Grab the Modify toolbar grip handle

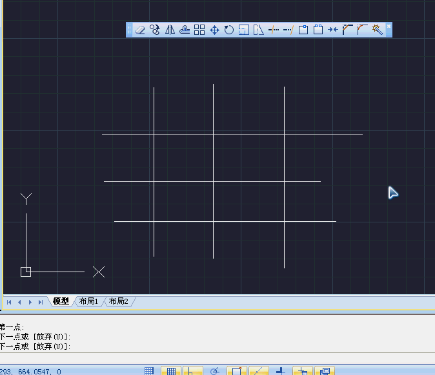point(129,30)
